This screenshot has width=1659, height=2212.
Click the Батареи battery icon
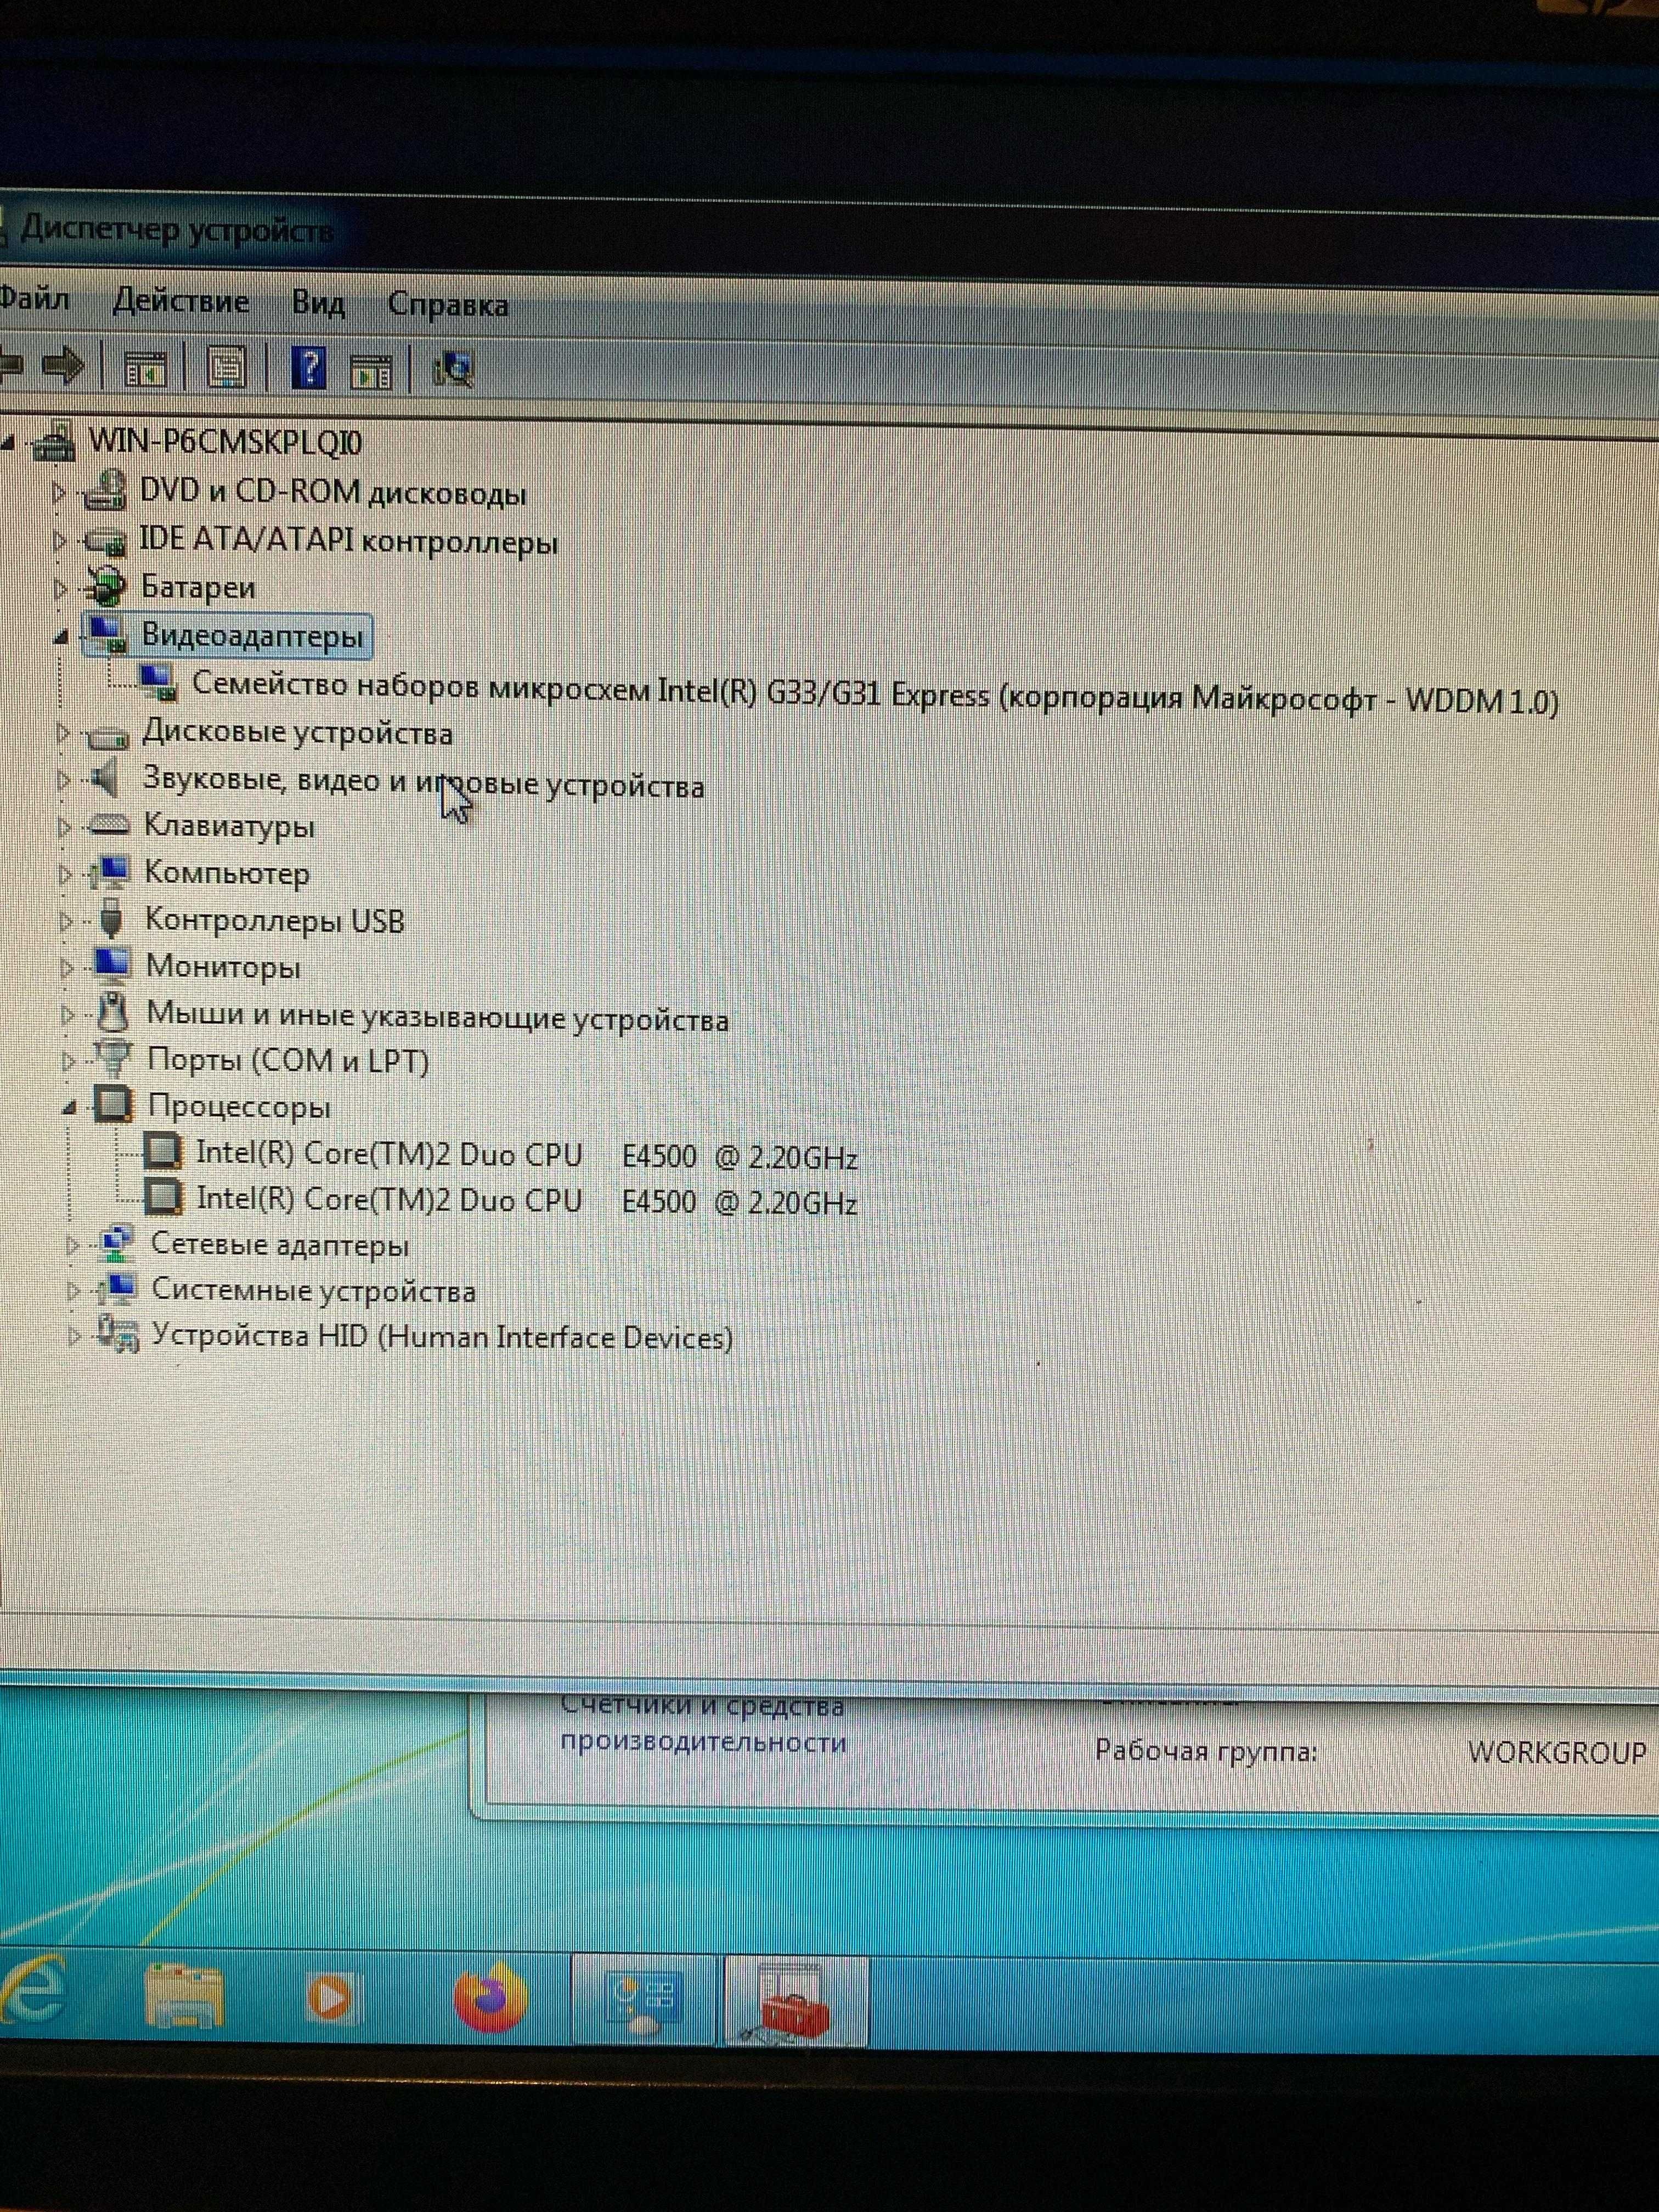point(106,586)
